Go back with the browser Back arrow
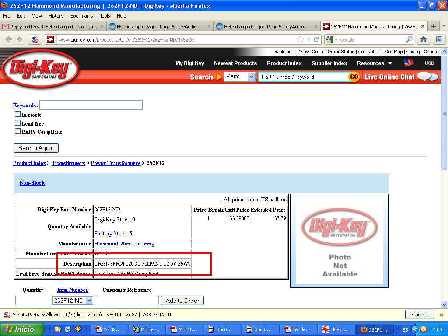 tap(8, 39)
